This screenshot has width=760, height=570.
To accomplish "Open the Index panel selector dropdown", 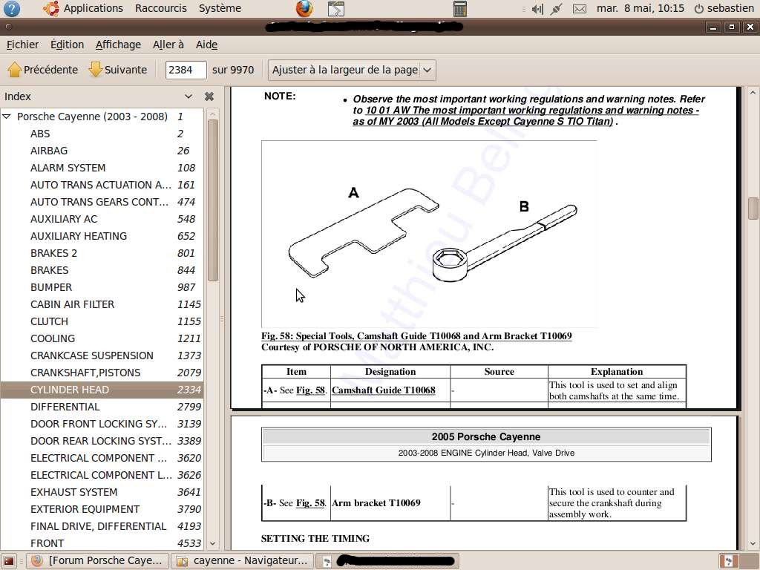I will 189,96.
